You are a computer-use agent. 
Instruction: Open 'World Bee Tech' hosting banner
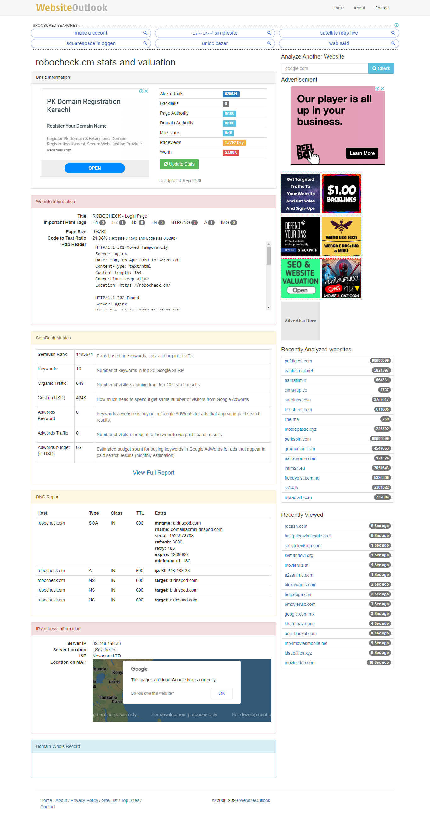[x=341, y=236]
